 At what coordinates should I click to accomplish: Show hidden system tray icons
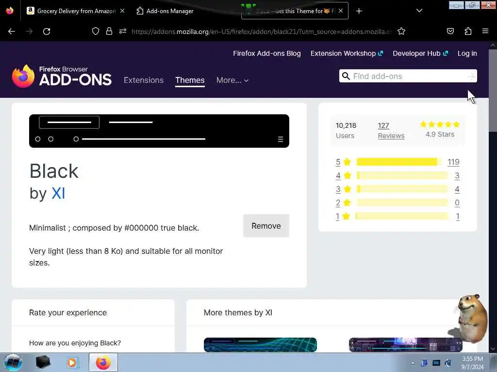click(x=413, y=363)
